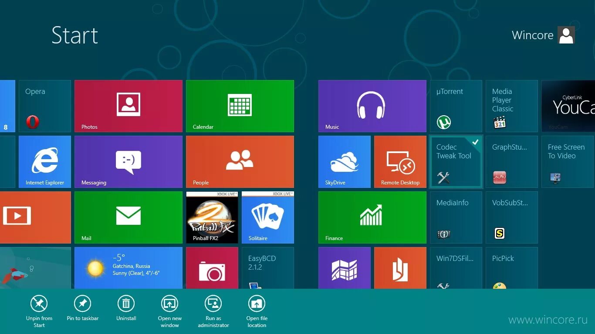Screen dimensions: 595x334
Task: Open the Desktop tile with the fish
Action: 35,268
